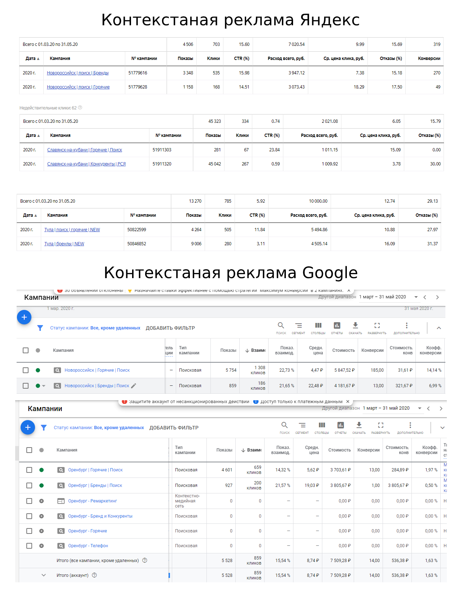The image size is (462, 596).
Task: Open Столбцы in the Оренбург campaigns toolbar
Action: (322, 427)
